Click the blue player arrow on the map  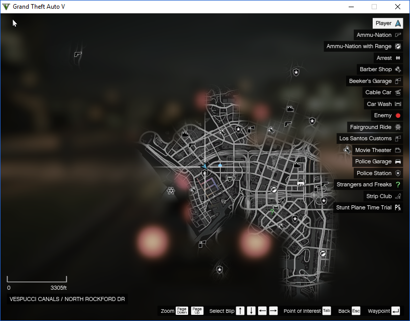click(x=204, y=166)
